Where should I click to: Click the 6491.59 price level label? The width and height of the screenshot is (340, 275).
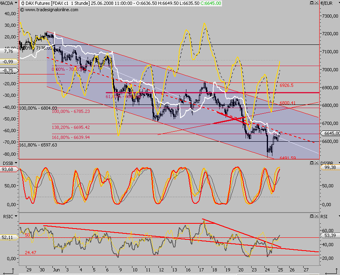pyautogui.click(x=288, y=158)
